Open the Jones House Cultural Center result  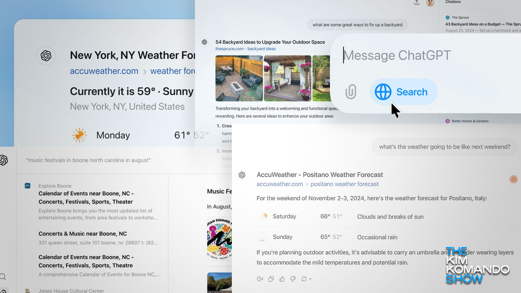(72, 290)
